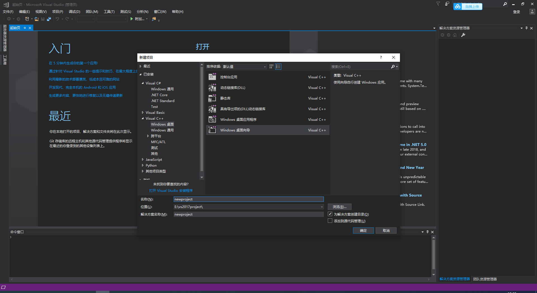Select Windows 通用 under Visual C++
Image resolution: width=537 pixels, height=293 pixels.
tap(162, 130)
